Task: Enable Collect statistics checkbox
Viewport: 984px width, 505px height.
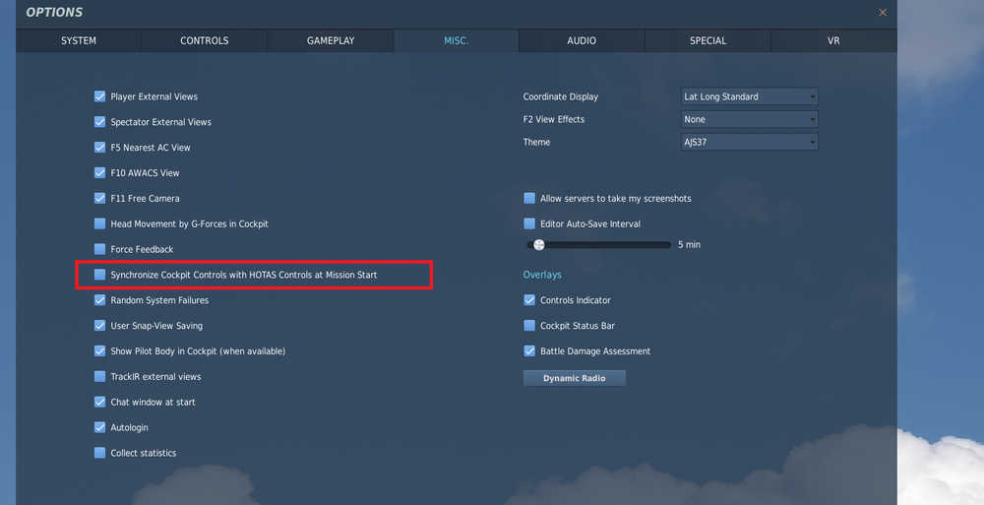Action: pos(99,453)
